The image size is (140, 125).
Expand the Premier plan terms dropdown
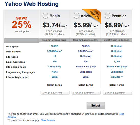(x=117, y=93)
